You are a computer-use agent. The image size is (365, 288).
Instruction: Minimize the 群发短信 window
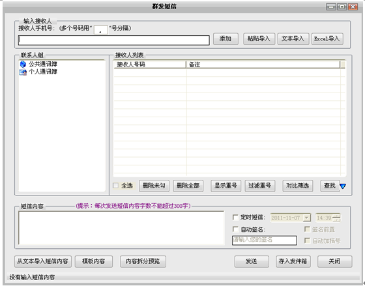coord(331,7)
